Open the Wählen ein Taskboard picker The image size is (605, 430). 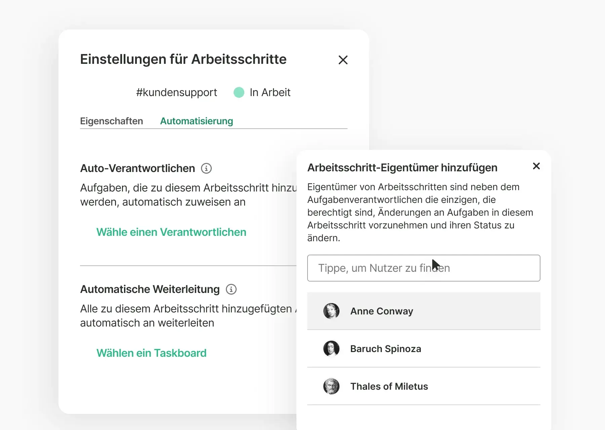coord(151,353)
